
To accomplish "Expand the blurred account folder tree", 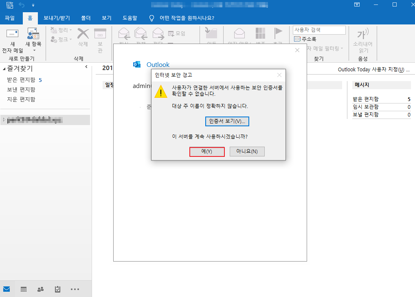I will point(4,120).
